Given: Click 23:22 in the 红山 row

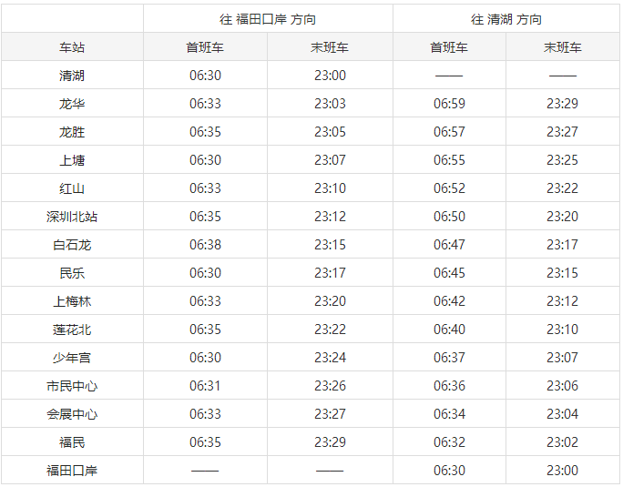Looking at the screenshot, I should pos(562,188).
